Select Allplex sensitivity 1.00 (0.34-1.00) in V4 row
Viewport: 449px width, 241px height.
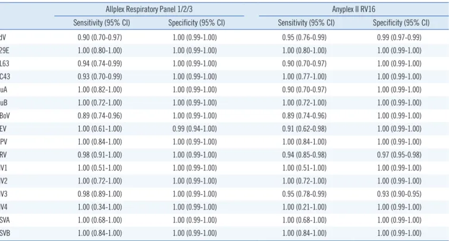(100, 207)
